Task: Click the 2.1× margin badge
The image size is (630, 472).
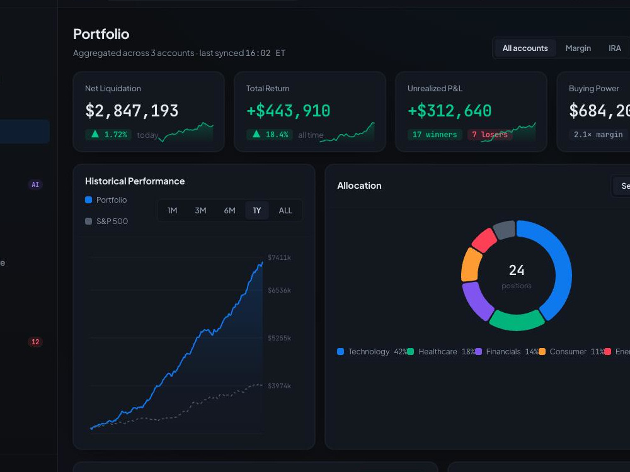Action: click(598, 135)
